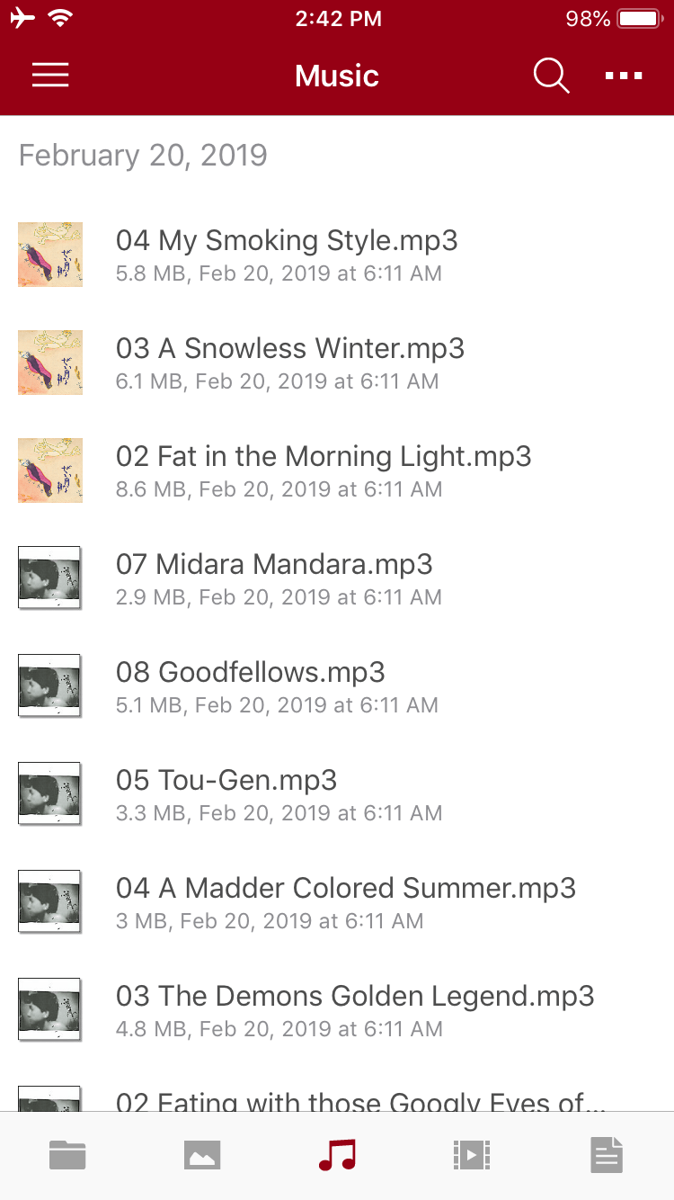
Task: Play 07 Midara Mandara.mp3
Action: point(337,578)
